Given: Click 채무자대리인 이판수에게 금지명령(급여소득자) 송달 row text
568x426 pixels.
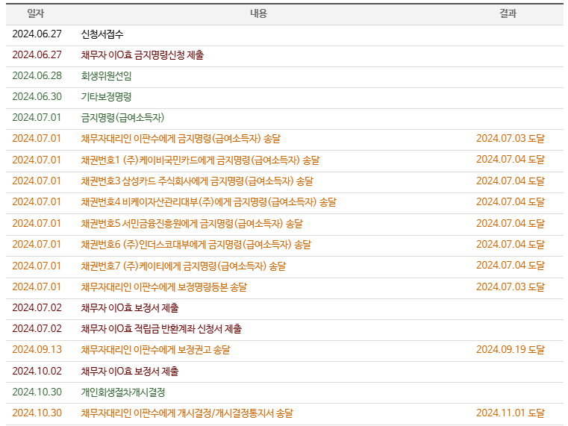Looking at the screenshot, I should [x=181, y=139].
